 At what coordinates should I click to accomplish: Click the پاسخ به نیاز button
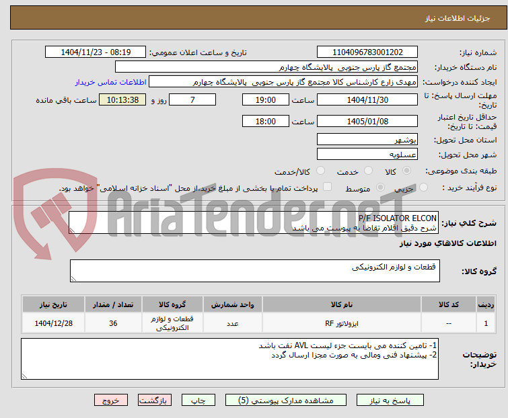[x=390, y=401]
